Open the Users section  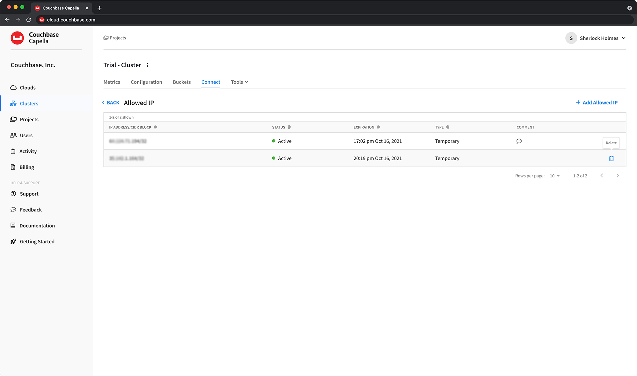(22, 135)
